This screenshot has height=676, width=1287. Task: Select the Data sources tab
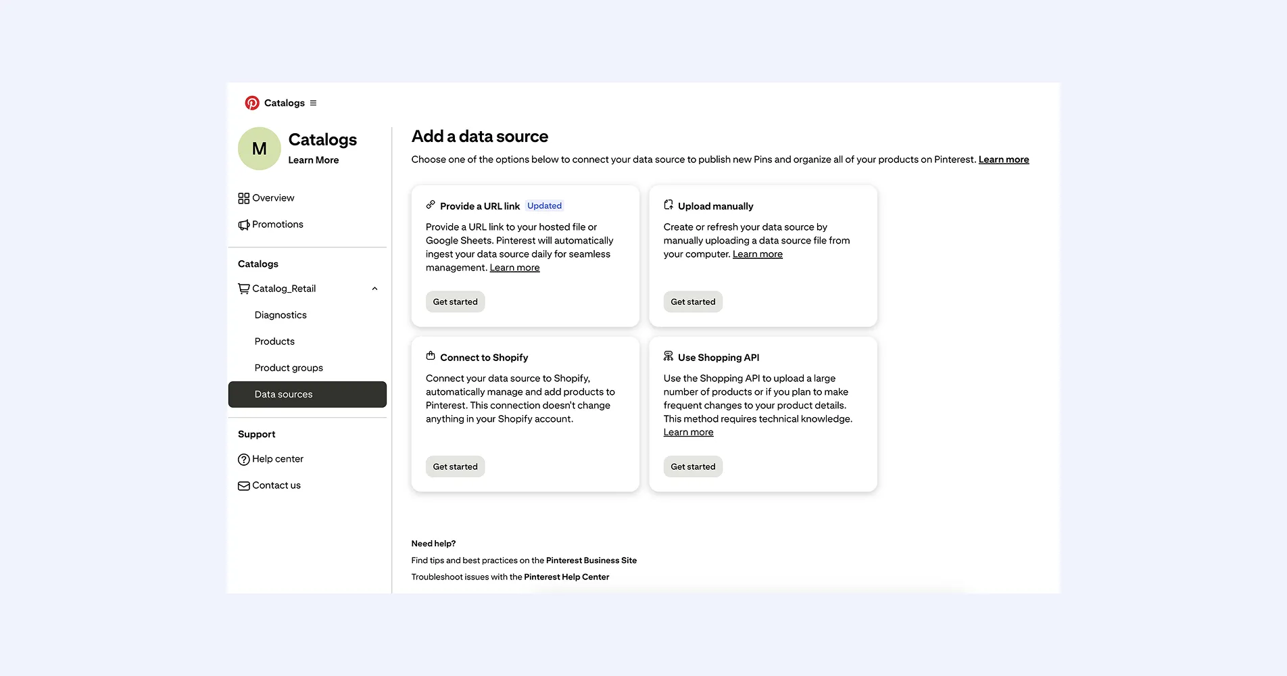point(283,394)
